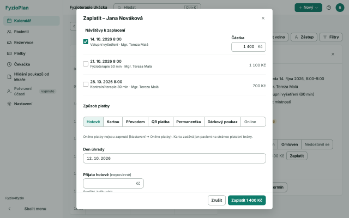The image size is (349, 218).
Task: Click the FyzioPlan logo
Action: pyautogui.click(x=17, y=8)
